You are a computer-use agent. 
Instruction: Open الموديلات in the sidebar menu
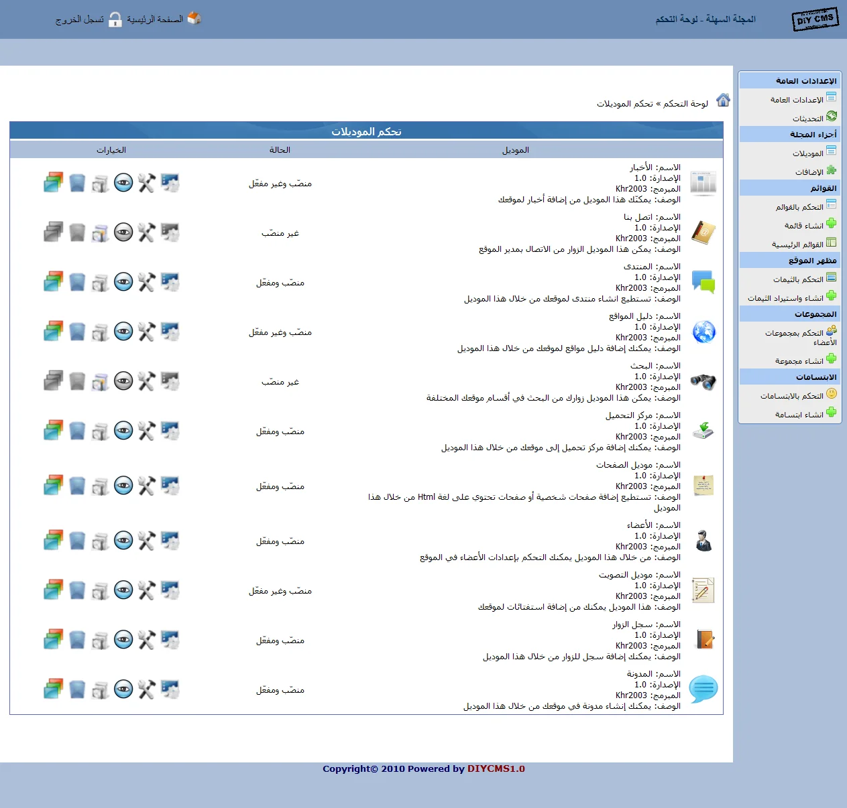click(x=807, y=153)
